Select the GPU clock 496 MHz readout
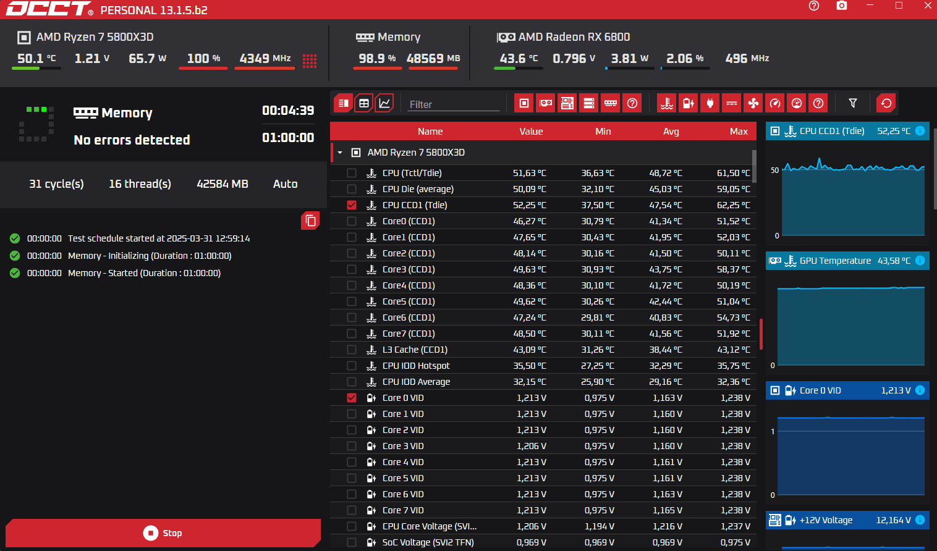Viewport: 937px width, 551px height. click(x=747, y=59)
